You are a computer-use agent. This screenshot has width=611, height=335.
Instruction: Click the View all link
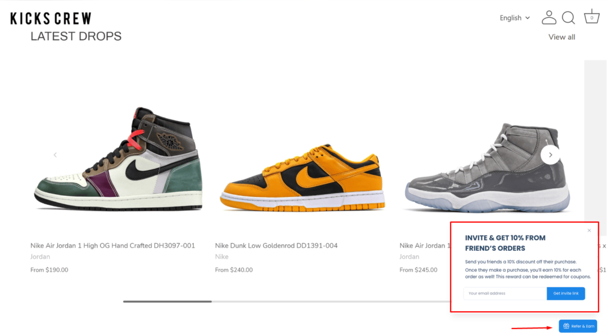pyautogui.click(x=561, y=37)
